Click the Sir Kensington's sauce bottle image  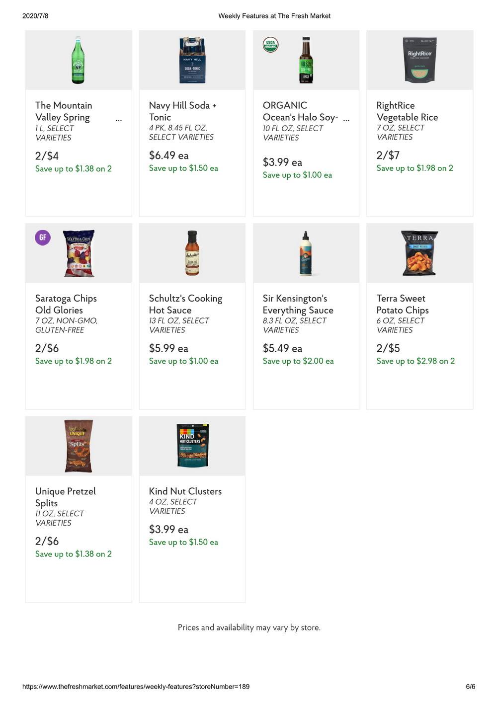point(306,253)
